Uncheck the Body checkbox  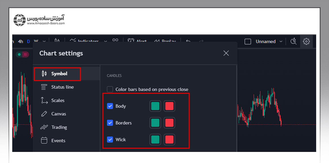click(x=110, y=106)
